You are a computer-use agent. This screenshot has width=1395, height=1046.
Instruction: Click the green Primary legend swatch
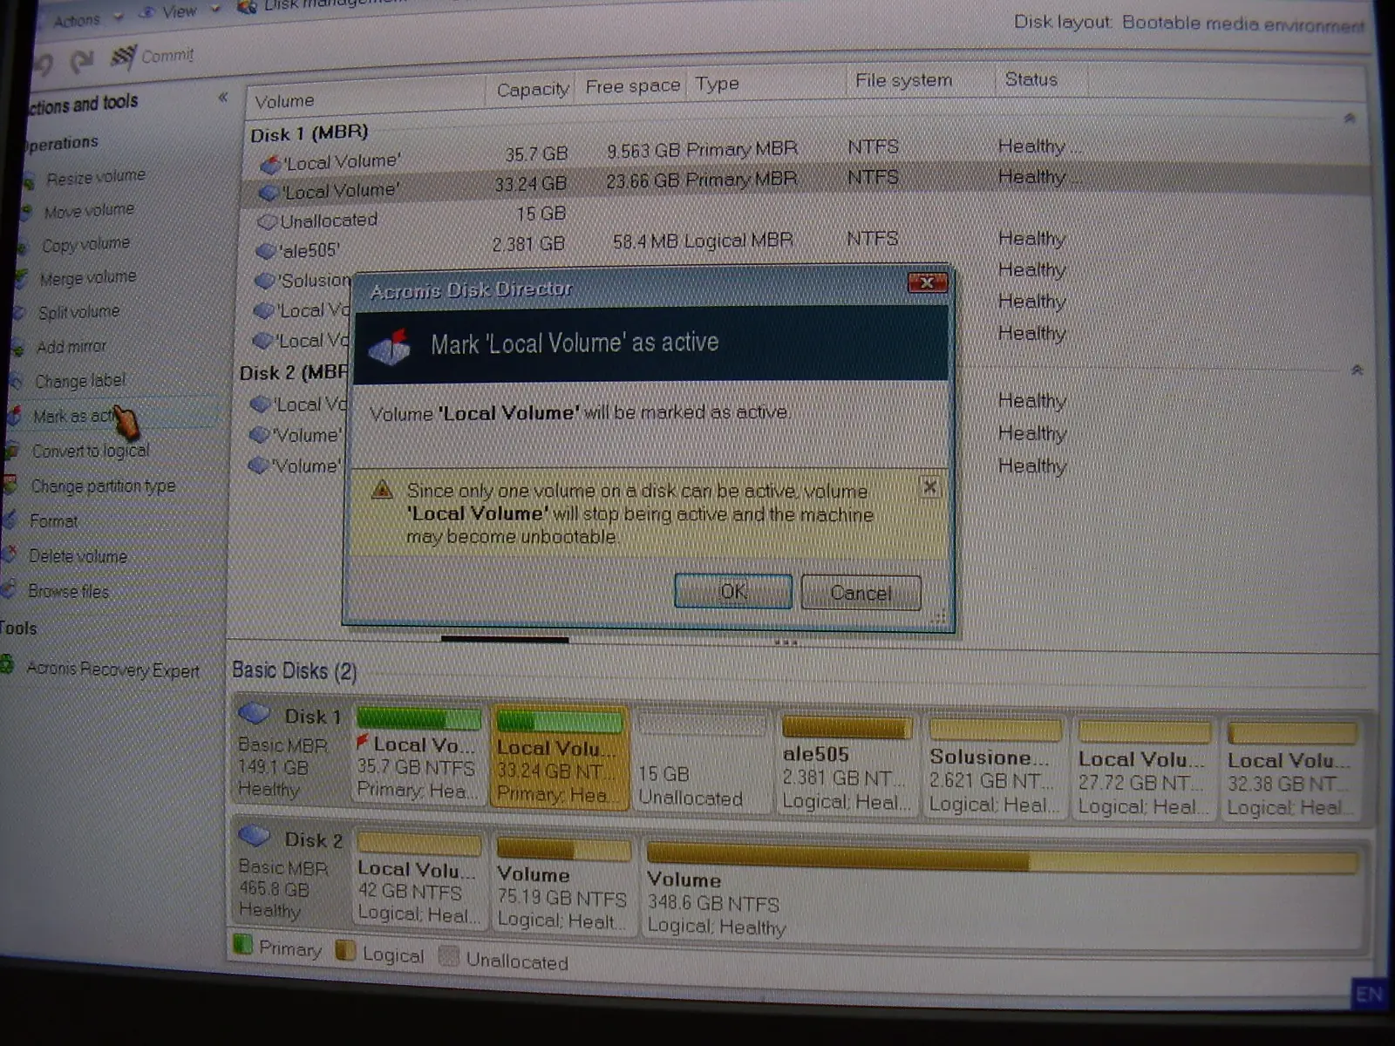(242, 944)
